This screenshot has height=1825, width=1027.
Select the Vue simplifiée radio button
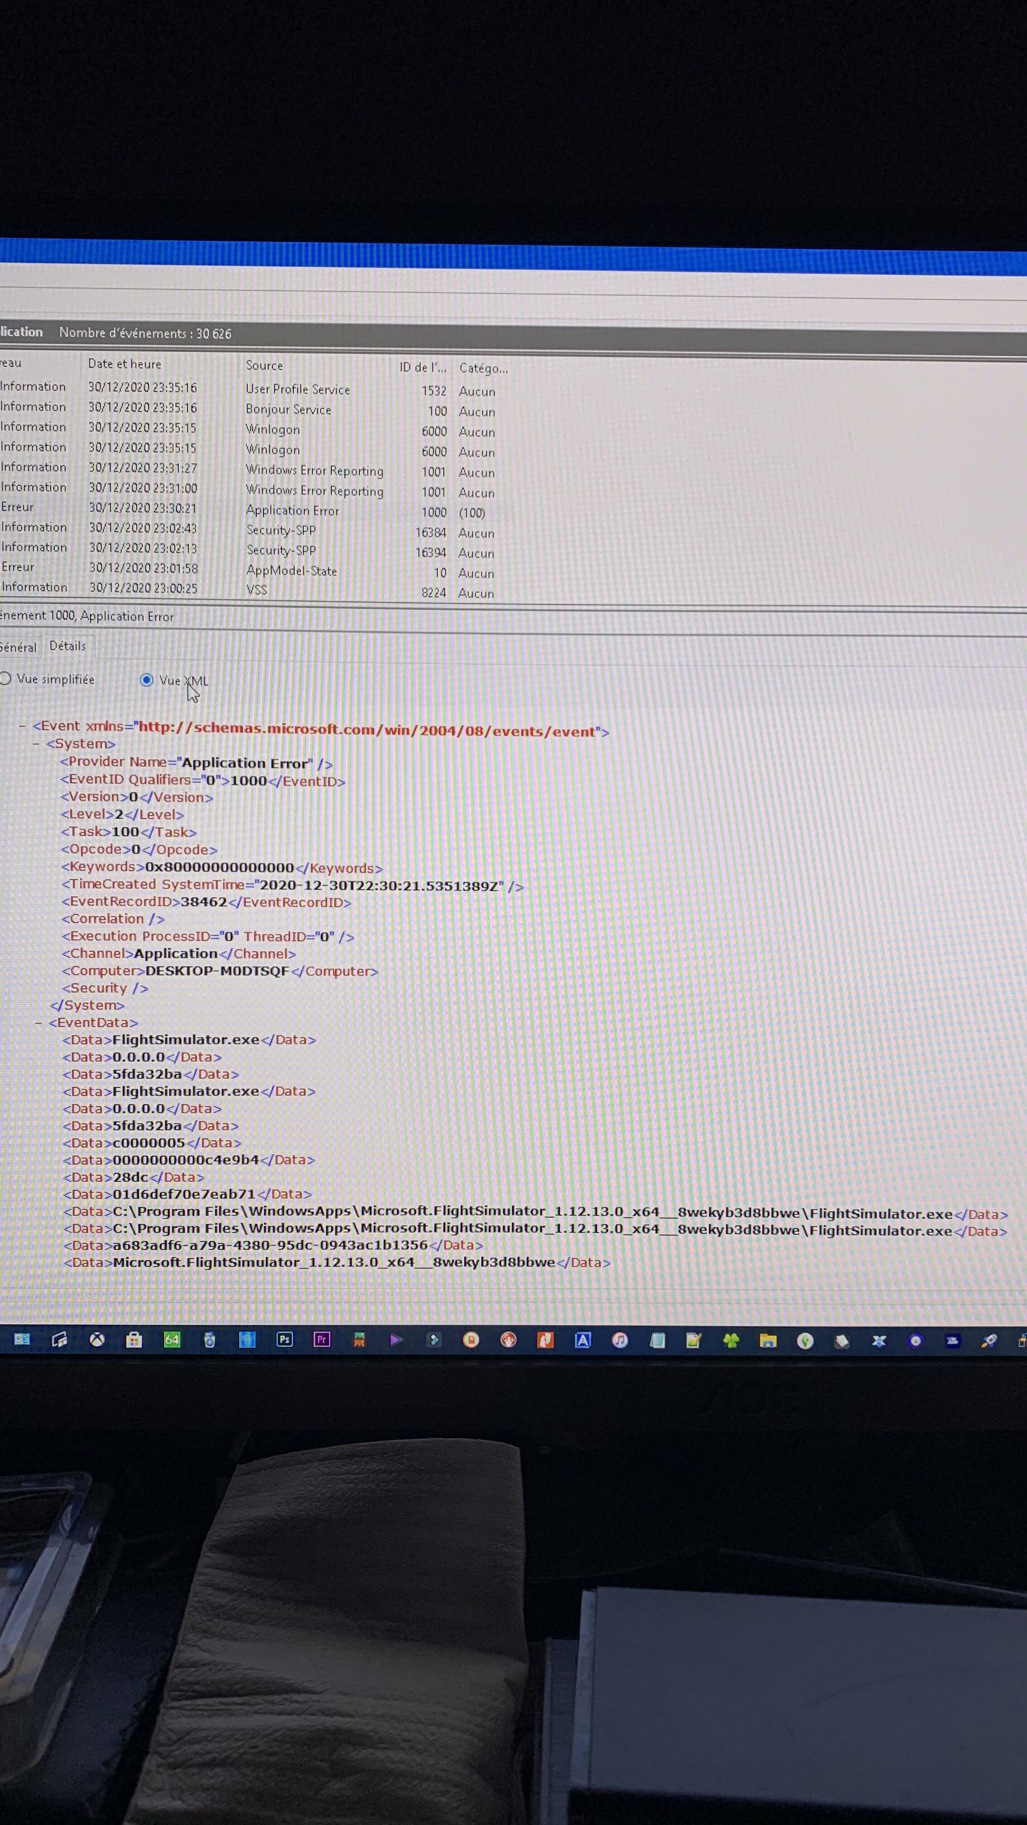[x=6, y=678]
